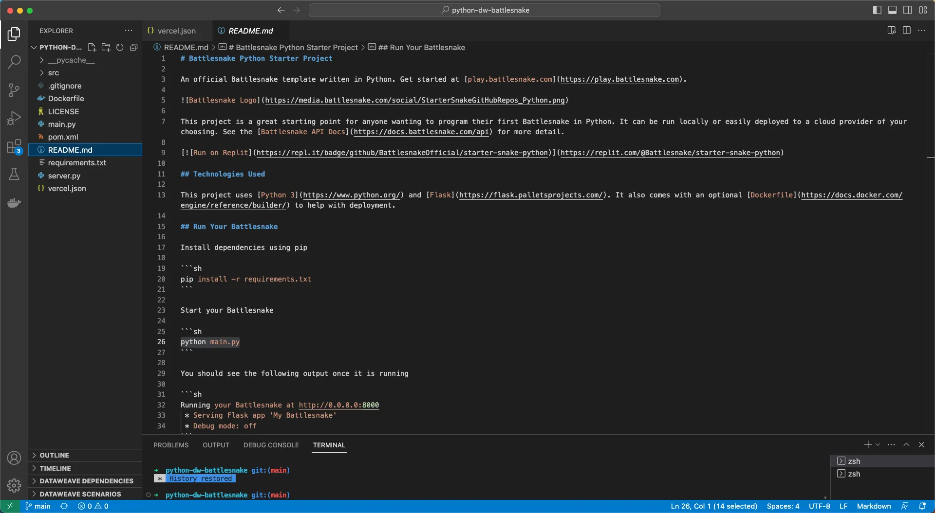Change the UTF-8 file encoding

[820, 506]
